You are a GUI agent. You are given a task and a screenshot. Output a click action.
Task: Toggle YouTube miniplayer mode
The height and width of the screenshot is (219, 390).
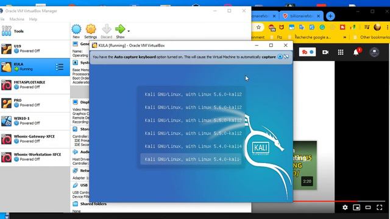coord(356,207)
